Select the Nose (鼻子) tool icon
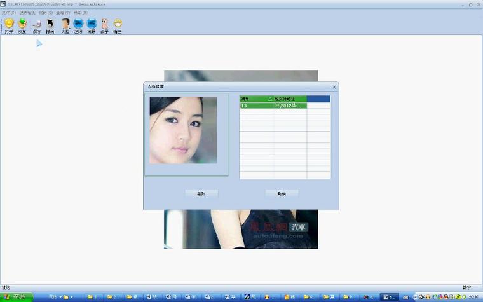The image size is (483, 302). [105, 26]
